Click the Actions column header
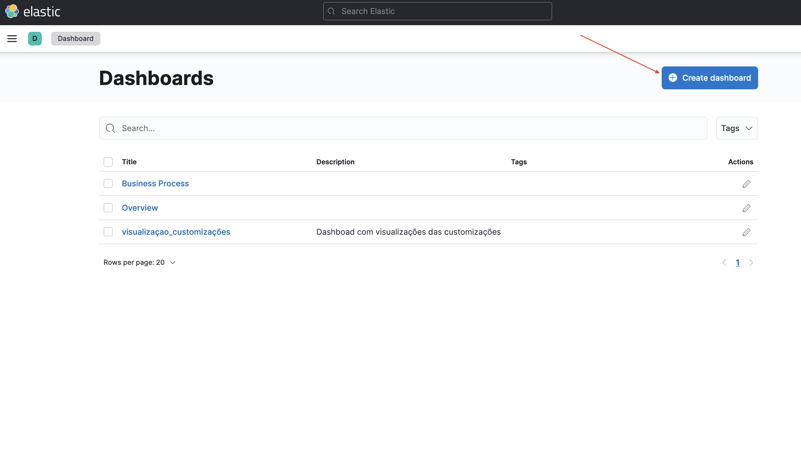This screenshot has width=801, height=462. pos(740,162)
